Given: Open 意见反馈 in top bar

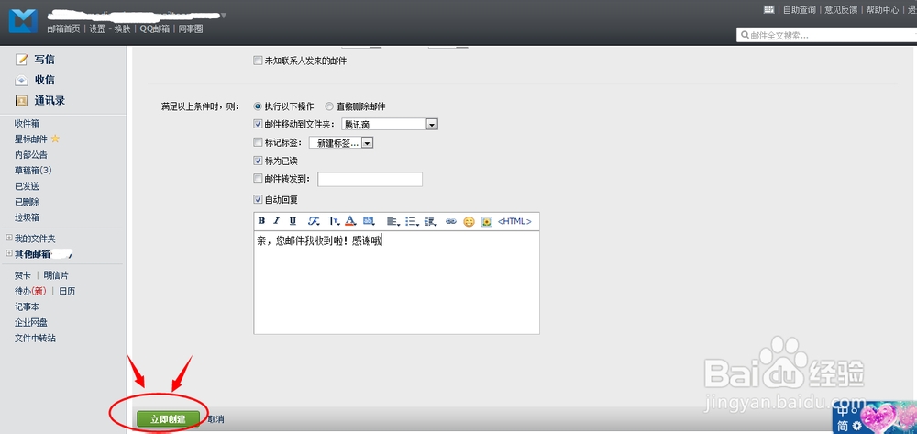Looking at the screenshot, I should pyautogui.click(x=841, y=9).
